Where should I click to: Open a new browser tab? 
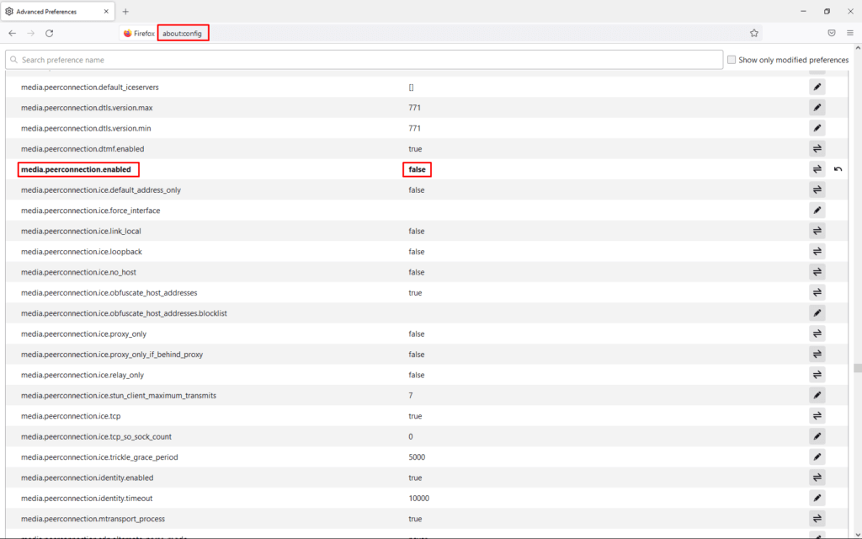[125, 11]
